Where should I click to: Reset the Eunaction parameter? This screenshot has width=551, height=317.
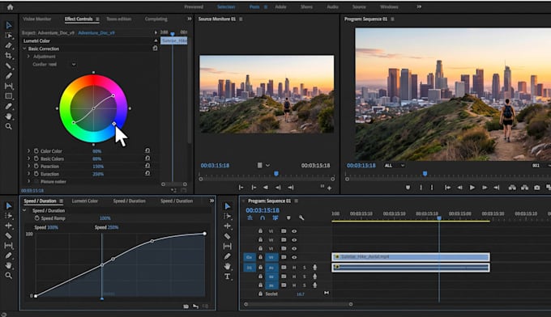click(x=147, y=173)
